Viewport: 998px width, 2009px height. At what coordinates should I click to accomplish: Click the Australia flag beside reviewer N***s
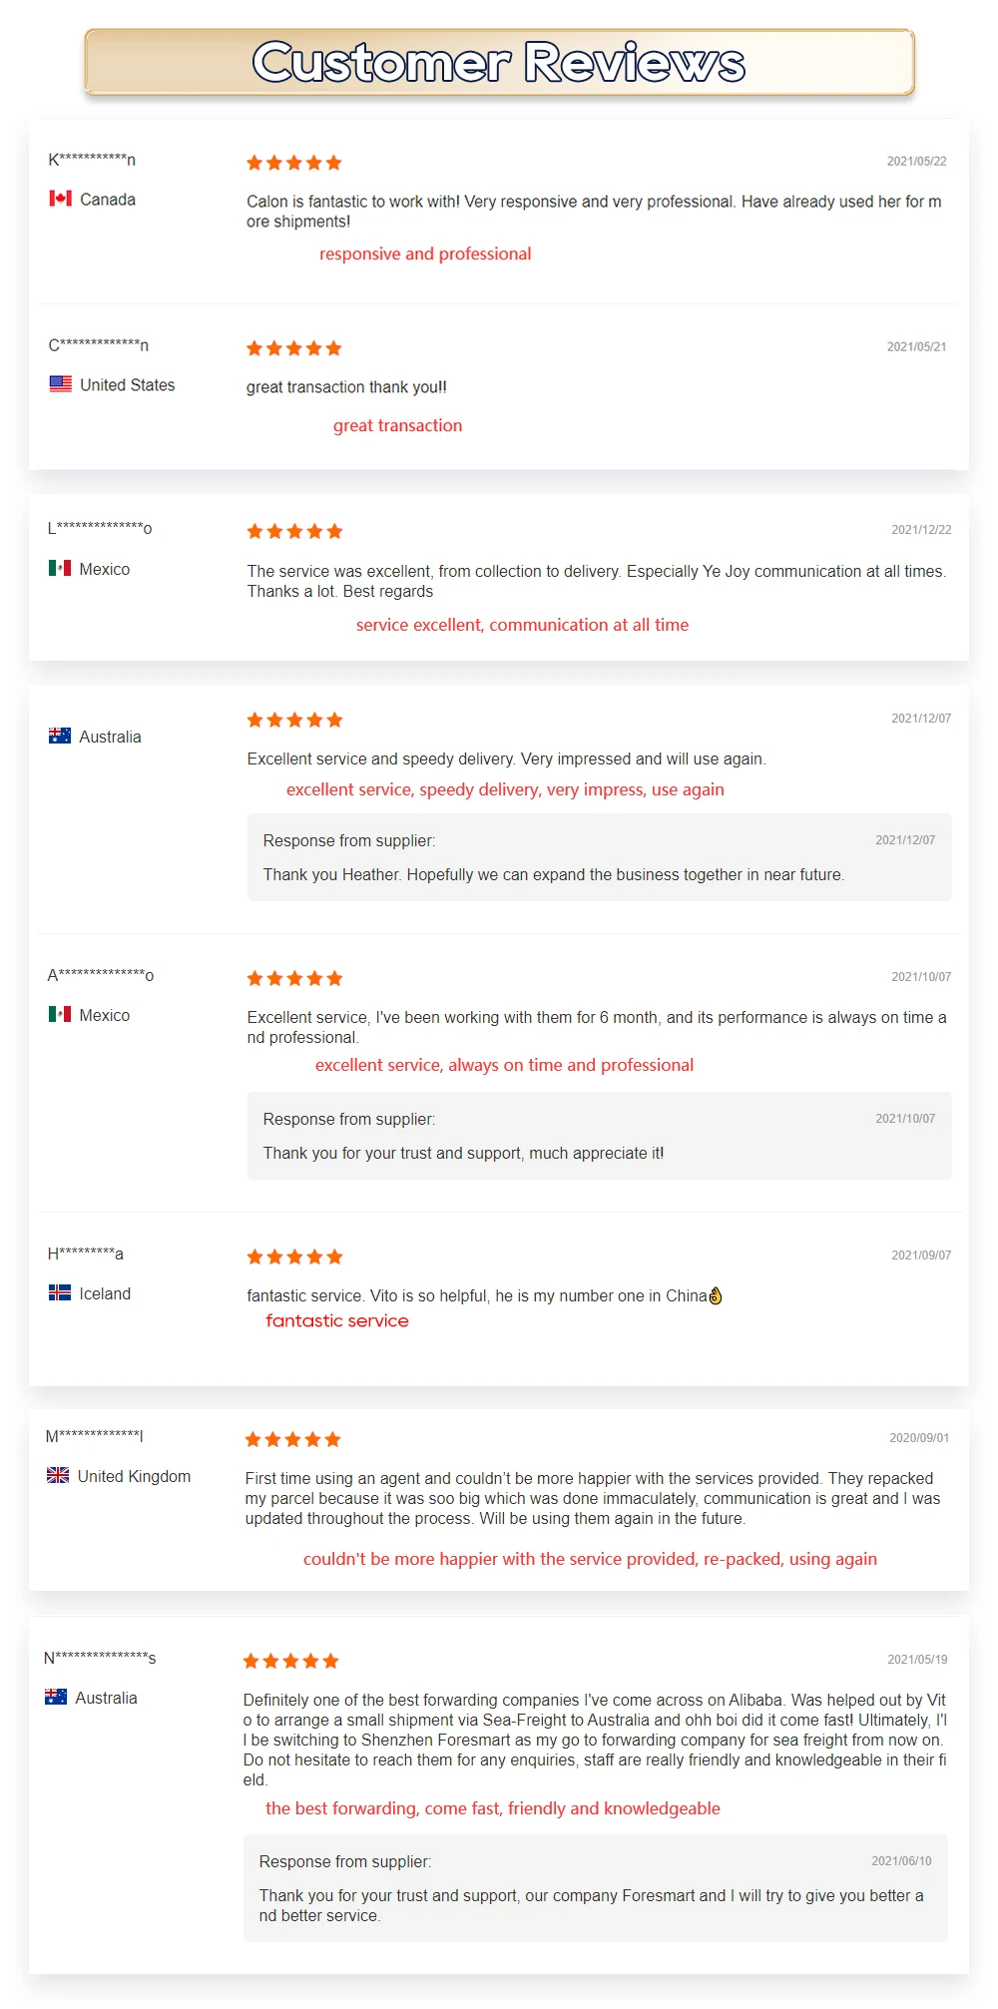[56, 1697]
